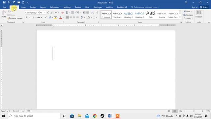This screenshot has height=119, width=211.
Task: Toggle Italic formatting
Action: pyautogui.click(x=30, y=17)
